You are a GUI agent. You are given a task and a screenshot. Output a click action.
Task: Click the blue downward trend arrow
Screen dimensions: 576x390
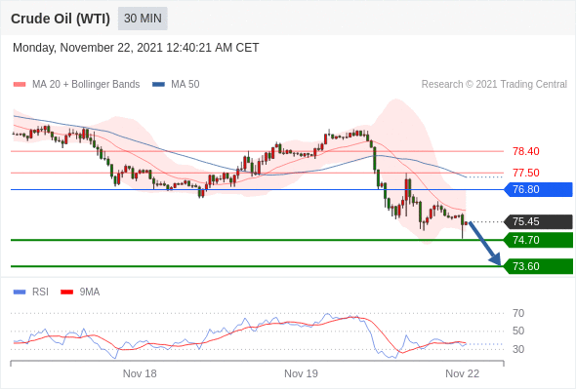(x=485, y=244)
